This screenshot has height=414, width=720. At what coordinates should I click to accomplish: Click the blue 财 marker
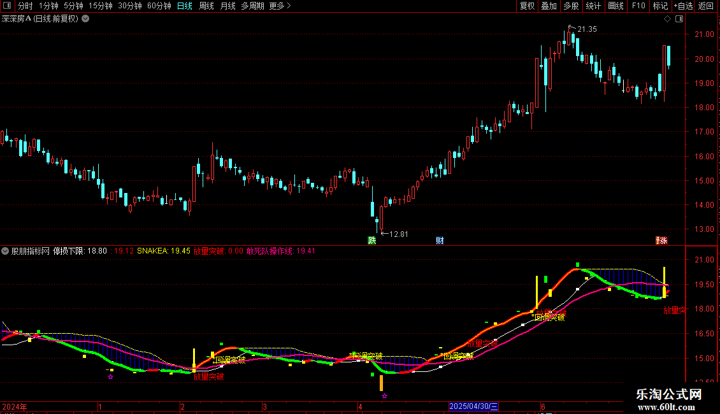point(440,241)
